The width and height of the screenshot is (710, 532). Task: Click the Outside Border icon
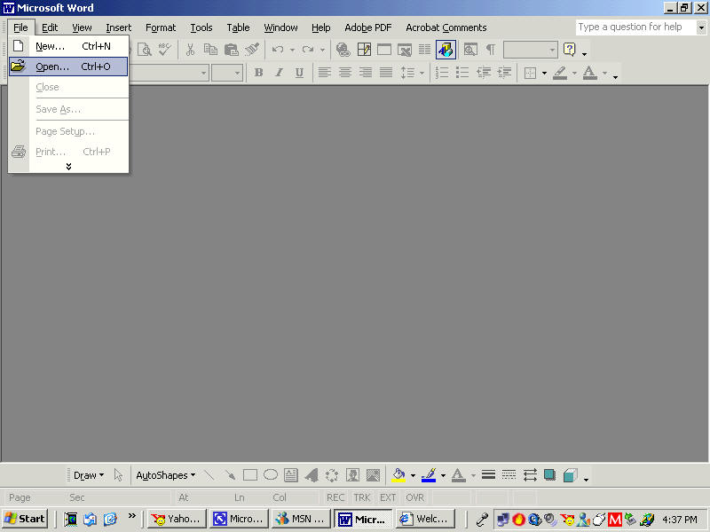click(x=530, y=73)
